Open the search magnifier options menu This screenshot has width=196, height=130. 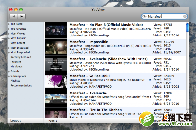point(144,16)
